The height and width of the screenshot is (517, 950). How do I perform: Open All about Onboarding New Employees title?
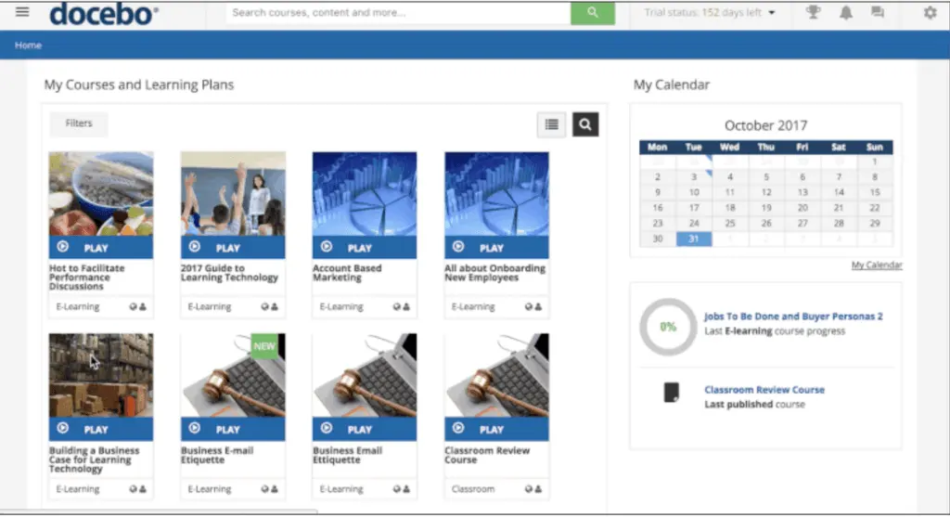(x=495, y=273)
